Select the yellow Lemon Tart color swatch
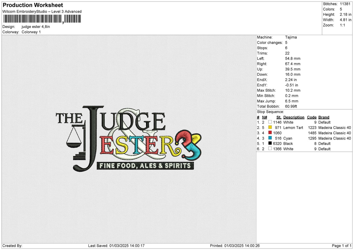 click(270, 127)
